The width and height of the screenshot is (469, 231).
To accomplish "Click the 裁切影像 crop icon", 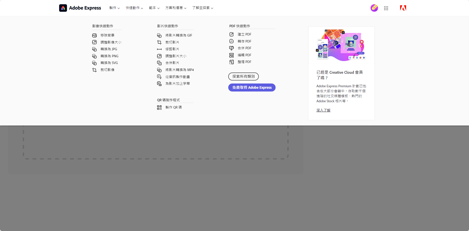I will coord(94,70).
